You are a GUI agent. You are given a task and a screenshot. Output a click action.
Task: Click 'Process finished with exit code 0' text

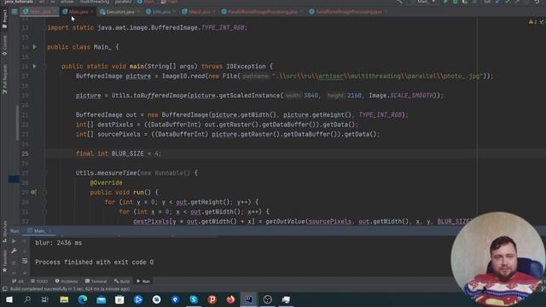coord(95,262)
